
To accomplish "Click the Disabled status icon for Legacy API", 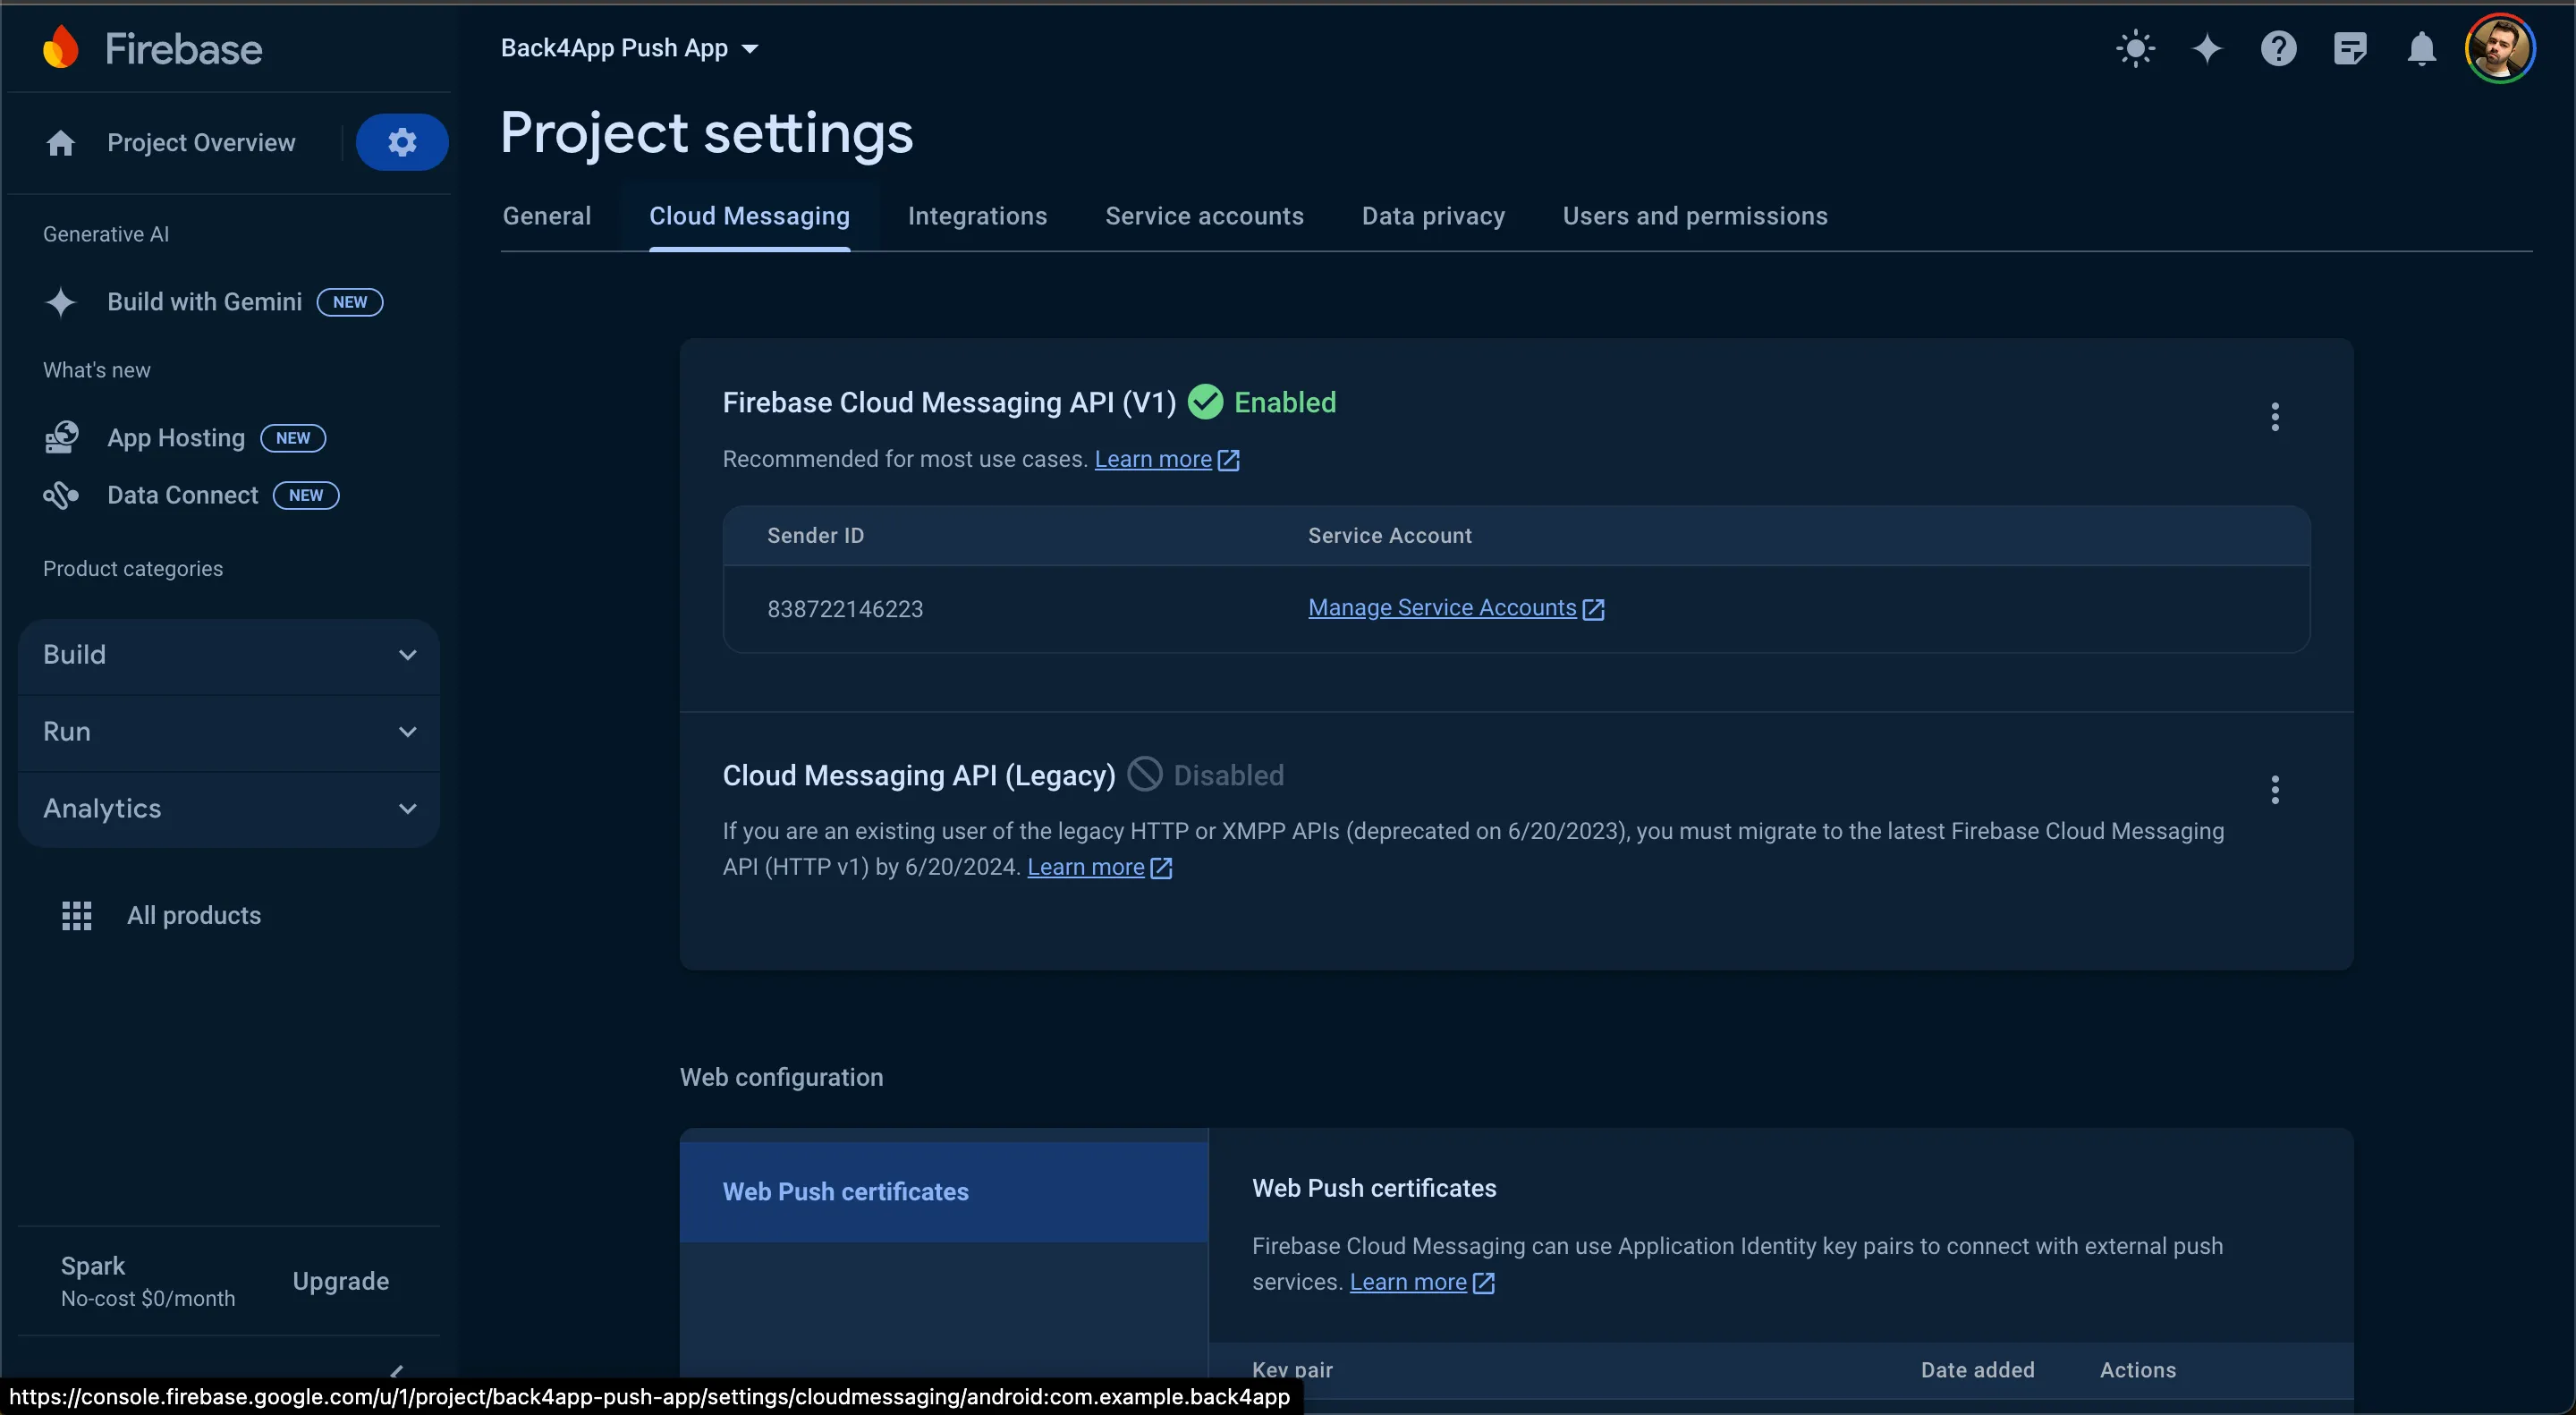I will [x=1145, y=774].
